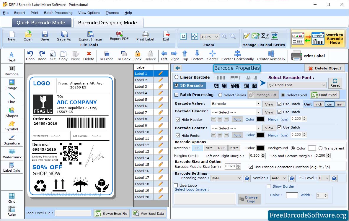This screenshot has height=221, width=349.
Task: Click the Undo icon
Action: (x=30, y=56)
